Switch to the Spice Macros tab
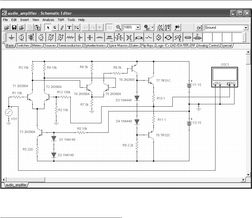 (x=118, y=46)
